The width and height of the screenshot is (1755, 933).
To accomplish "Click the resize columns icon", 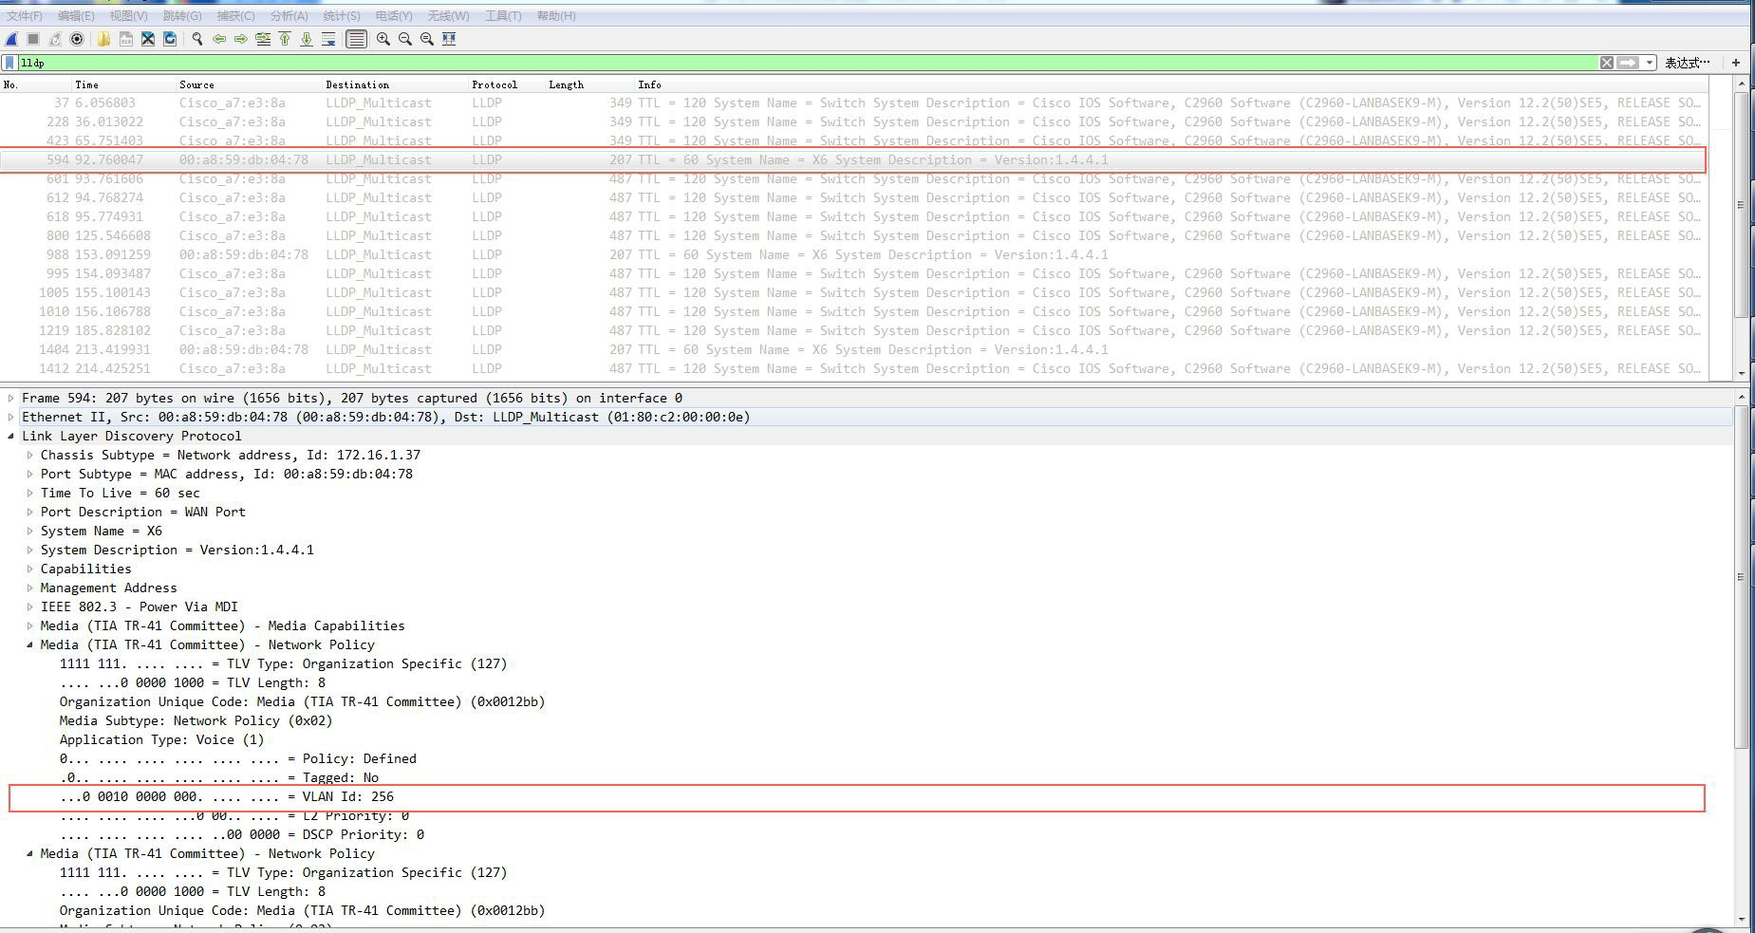I will click(449, 39).
